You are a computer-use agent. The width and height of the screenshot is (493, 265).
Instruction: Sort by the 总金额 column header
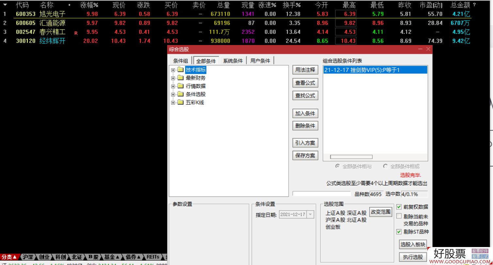[x=460, y=5]
